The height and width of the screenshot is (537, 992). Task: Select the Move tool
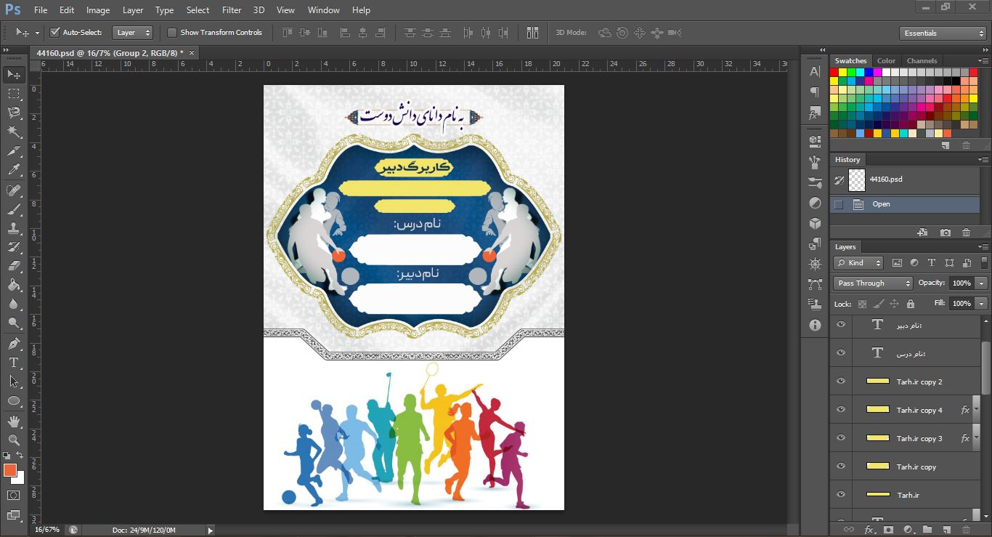pos(14,75)
